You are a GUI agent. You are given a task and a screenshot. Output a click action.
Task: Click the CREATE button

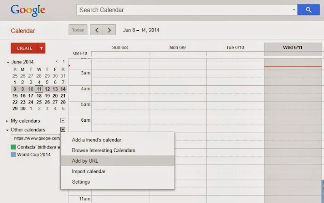click(x=24, y=48)
